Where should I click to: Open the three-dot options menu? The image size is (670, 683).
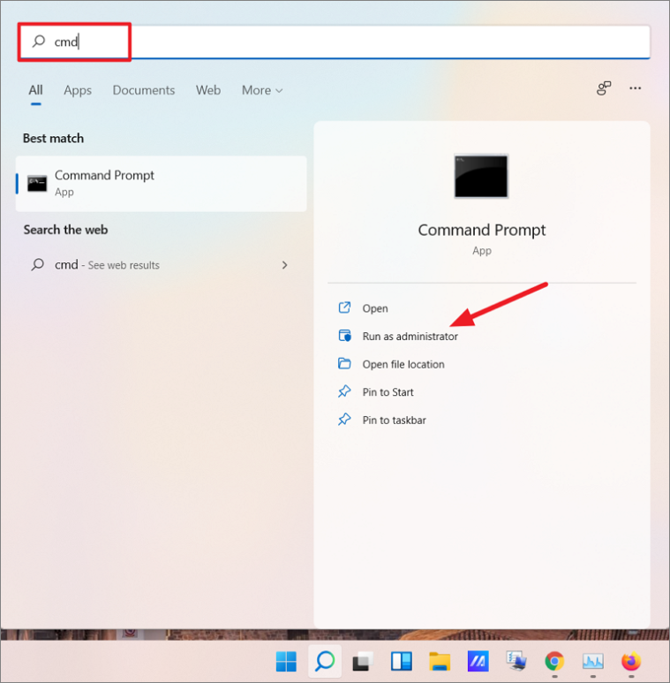click(x=636, y=88)
